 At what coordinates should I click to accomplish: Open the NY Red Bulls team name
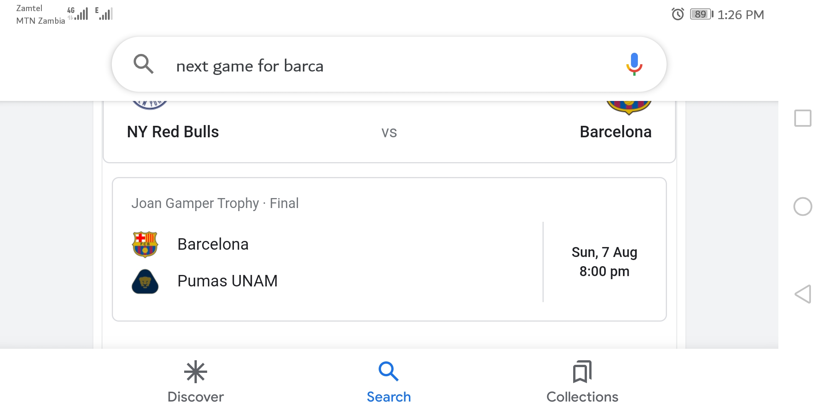point(173,132)
